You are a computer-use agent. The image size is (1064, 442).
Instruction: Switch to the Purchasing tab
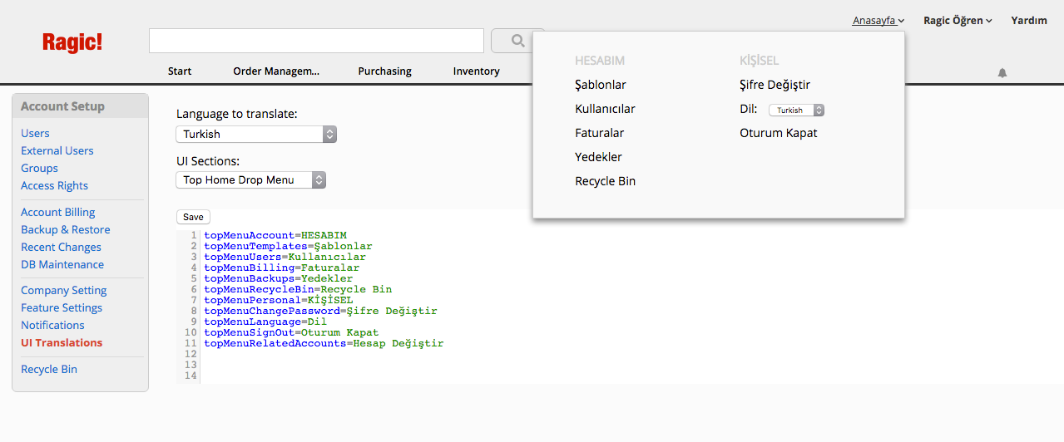tap(384, 71)
